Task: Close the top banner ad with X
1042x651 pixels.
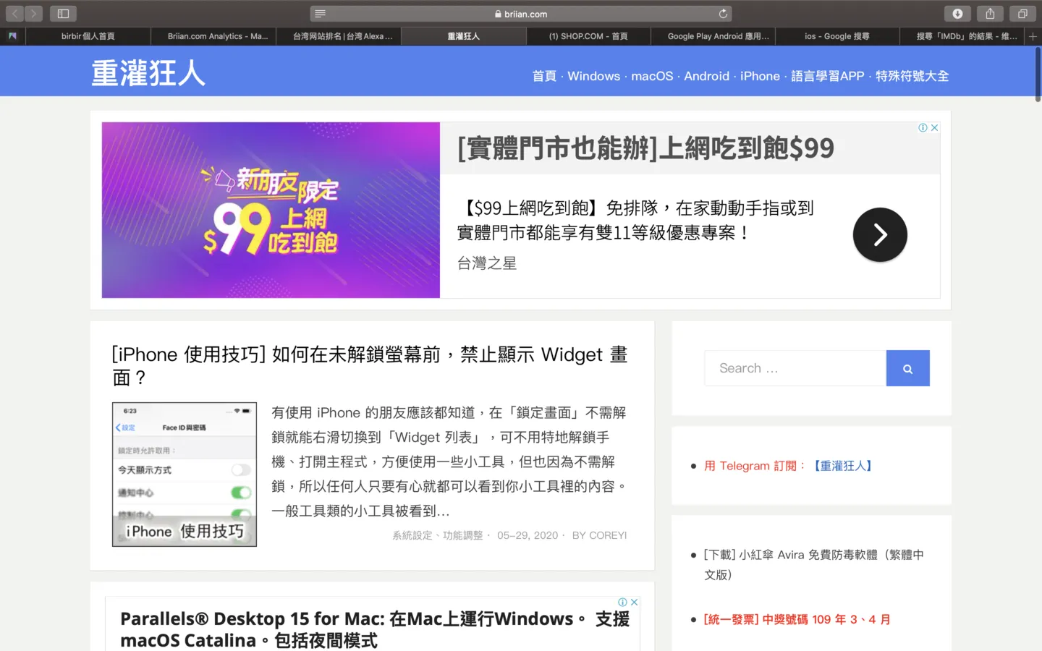Action: [x=935, y=128]
